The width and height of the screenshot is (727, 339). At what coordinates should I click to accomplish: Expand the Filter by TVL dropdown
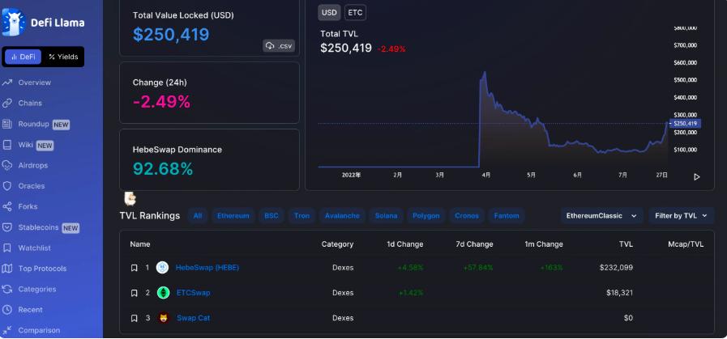coord(681,216)
